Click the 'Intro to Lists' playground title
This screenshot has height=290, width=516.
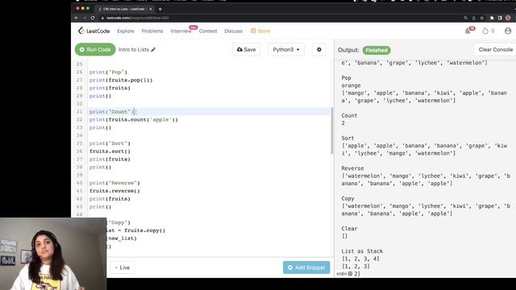134,50
